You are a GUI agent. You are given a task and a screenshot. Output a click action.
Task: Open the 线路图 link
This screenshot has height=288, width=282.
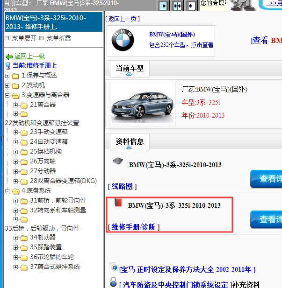point(122,186)
